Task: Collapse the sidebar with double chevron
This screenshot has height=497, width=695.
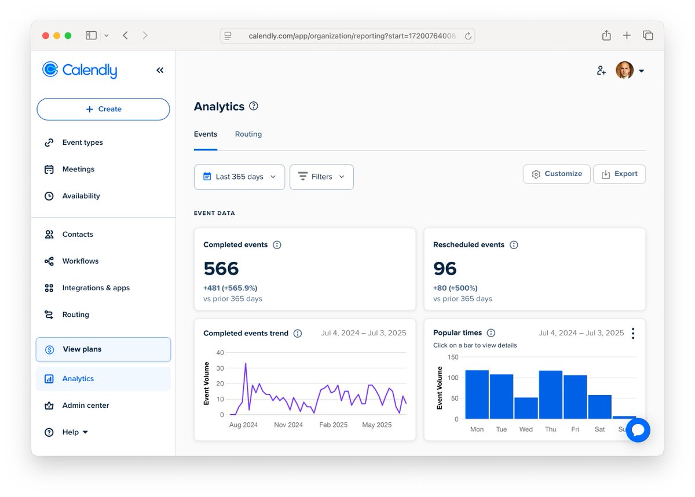Action: tap(160, 70)
